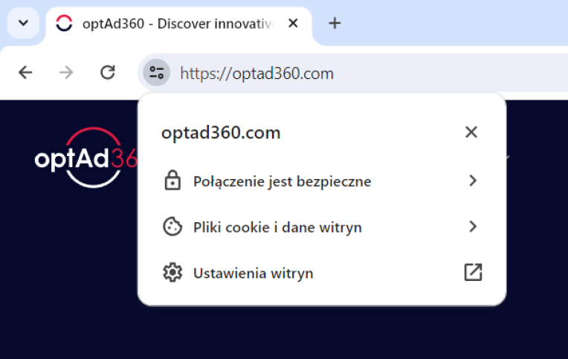Select "Pliki cookie i dane witryn" entry
Image resolution: width=568 pixels, height=359 pixels.
point(277,227)
